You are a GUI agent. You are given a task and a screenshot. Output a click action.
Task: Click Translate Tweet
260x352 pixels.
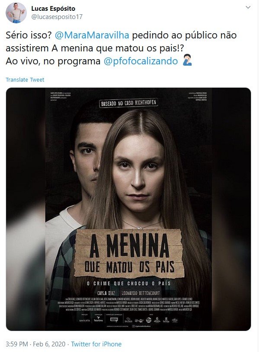tap(25, 80)
